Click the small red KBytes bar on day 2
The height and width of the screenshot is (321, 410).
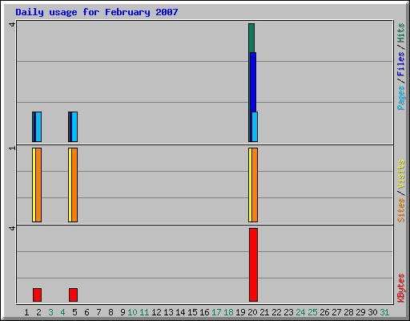point(37,295)
